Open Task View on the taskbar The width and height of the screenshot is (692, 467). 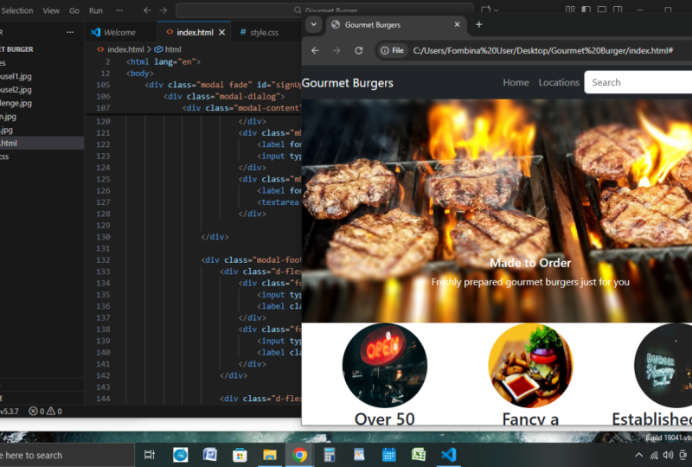150,455
